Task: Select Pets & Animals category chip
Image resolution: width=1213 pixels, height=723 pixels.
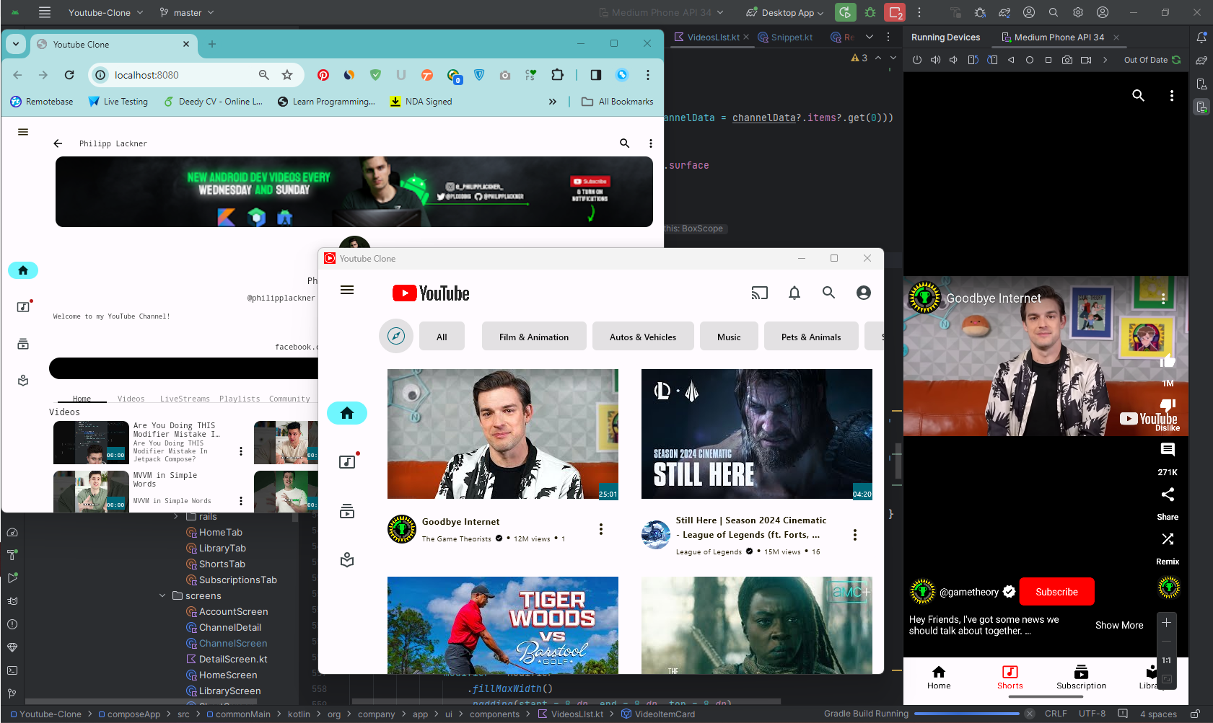Action: tap(811, 337)
